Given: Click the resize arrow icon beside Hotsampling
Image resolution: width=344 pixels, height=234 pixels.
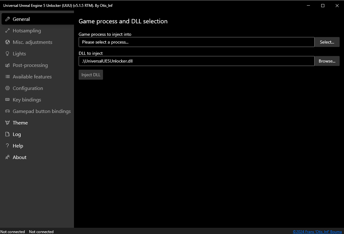Looking at the screenshot, I should coord(7,30).
